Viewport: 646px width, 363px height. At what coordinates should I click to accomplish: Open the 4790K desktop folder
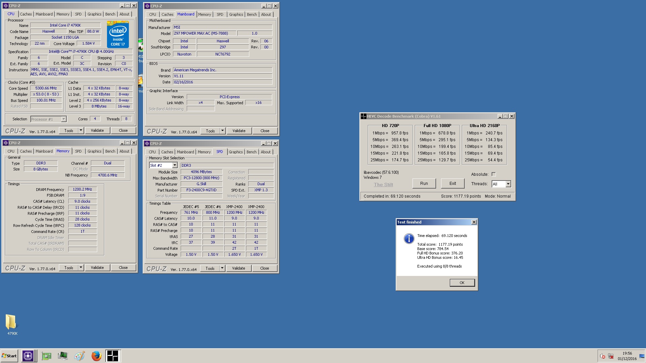coord(12,324)
